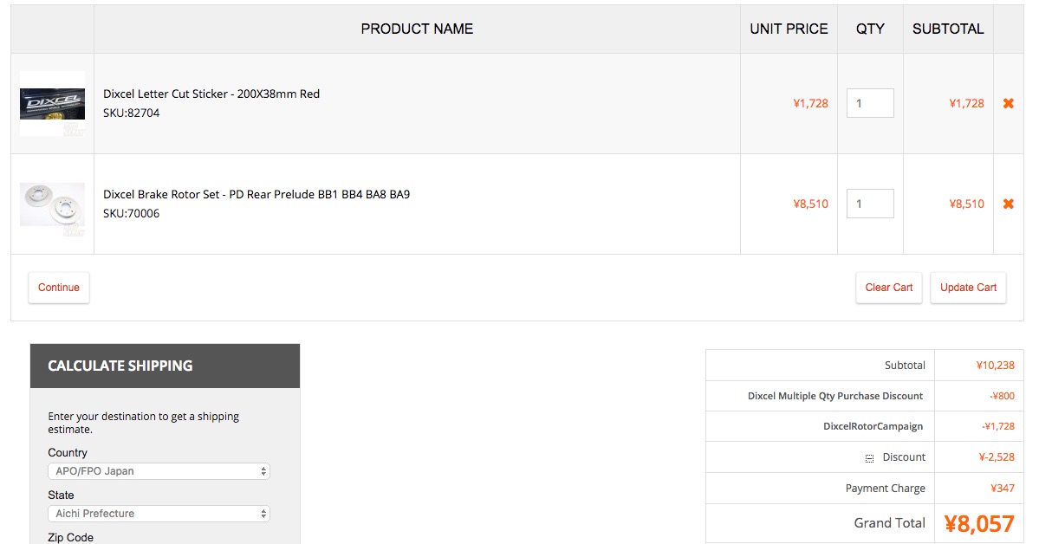This screenshot has height=544, width=1039.
Task: Click the DixcelRotorCampaign discount label
Action: pos(873,426)
